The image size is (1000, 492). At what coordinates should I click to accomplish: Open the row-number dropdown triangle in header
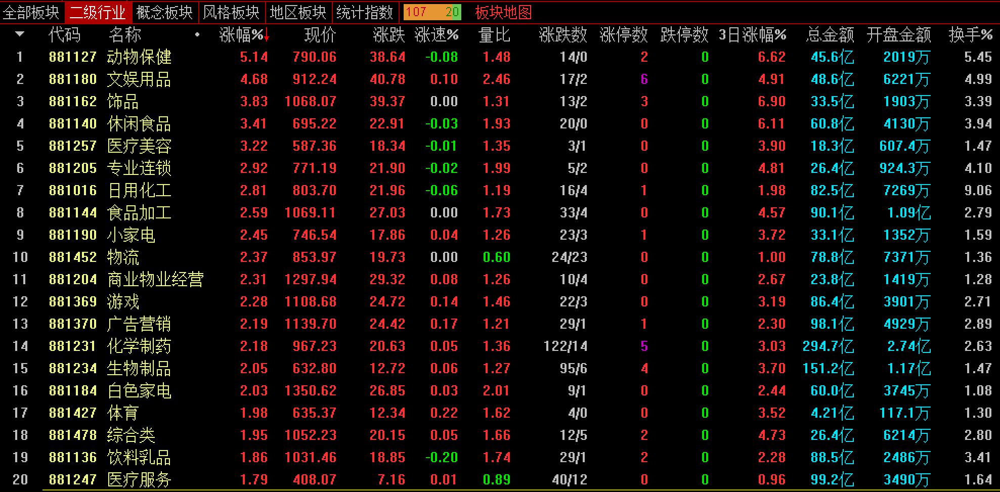click(x=20, y=34)
